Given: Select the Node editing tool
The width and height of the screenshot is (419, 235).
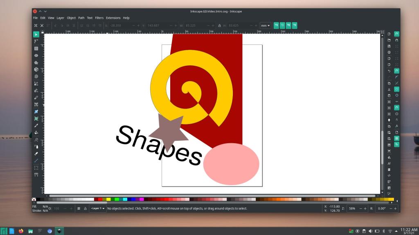Looking at the screenshot, I should [36, 41].
